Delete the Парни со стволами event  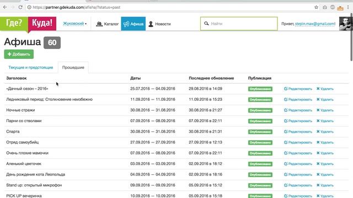pos(325,121)
